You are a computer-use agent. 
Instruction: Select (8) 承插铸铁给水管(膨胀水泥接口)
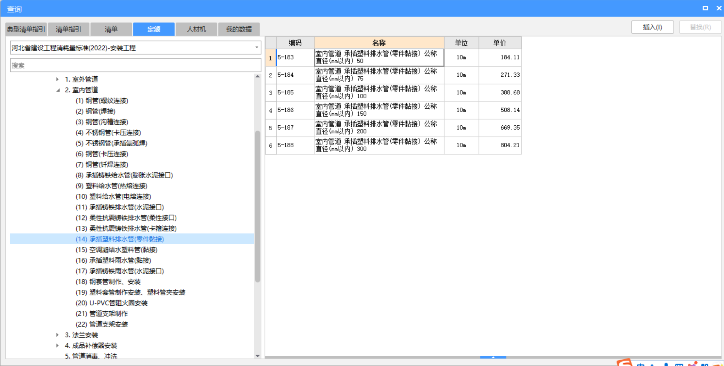(124, 175)
